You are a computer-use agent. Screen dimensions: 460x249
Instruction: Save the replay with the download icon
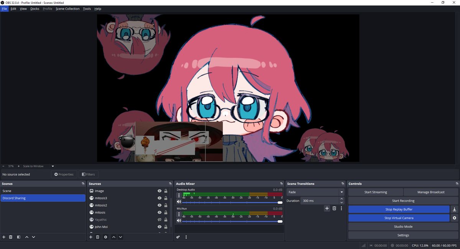point(455,209)
